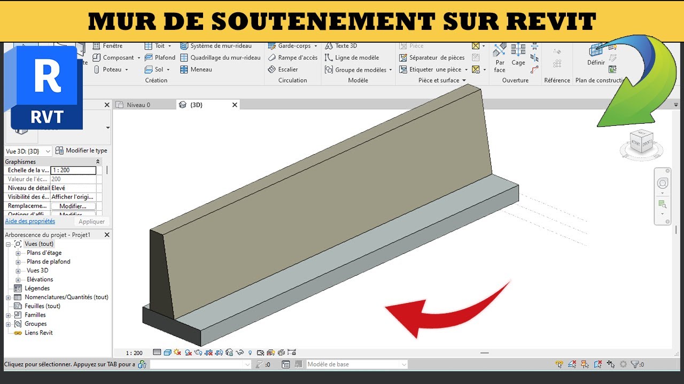The height and width of the screenshot is (384, 684).
Task: Toggle select pinned elements icon
Action: 585,364
